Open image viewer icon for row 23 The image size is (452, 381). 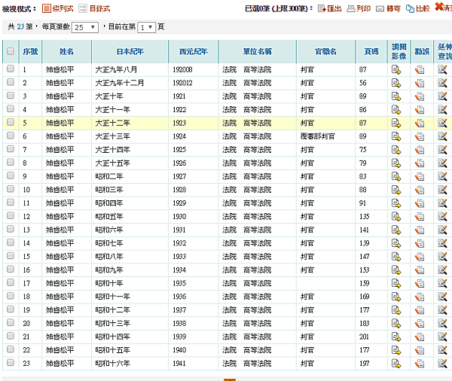pos(396,364)
